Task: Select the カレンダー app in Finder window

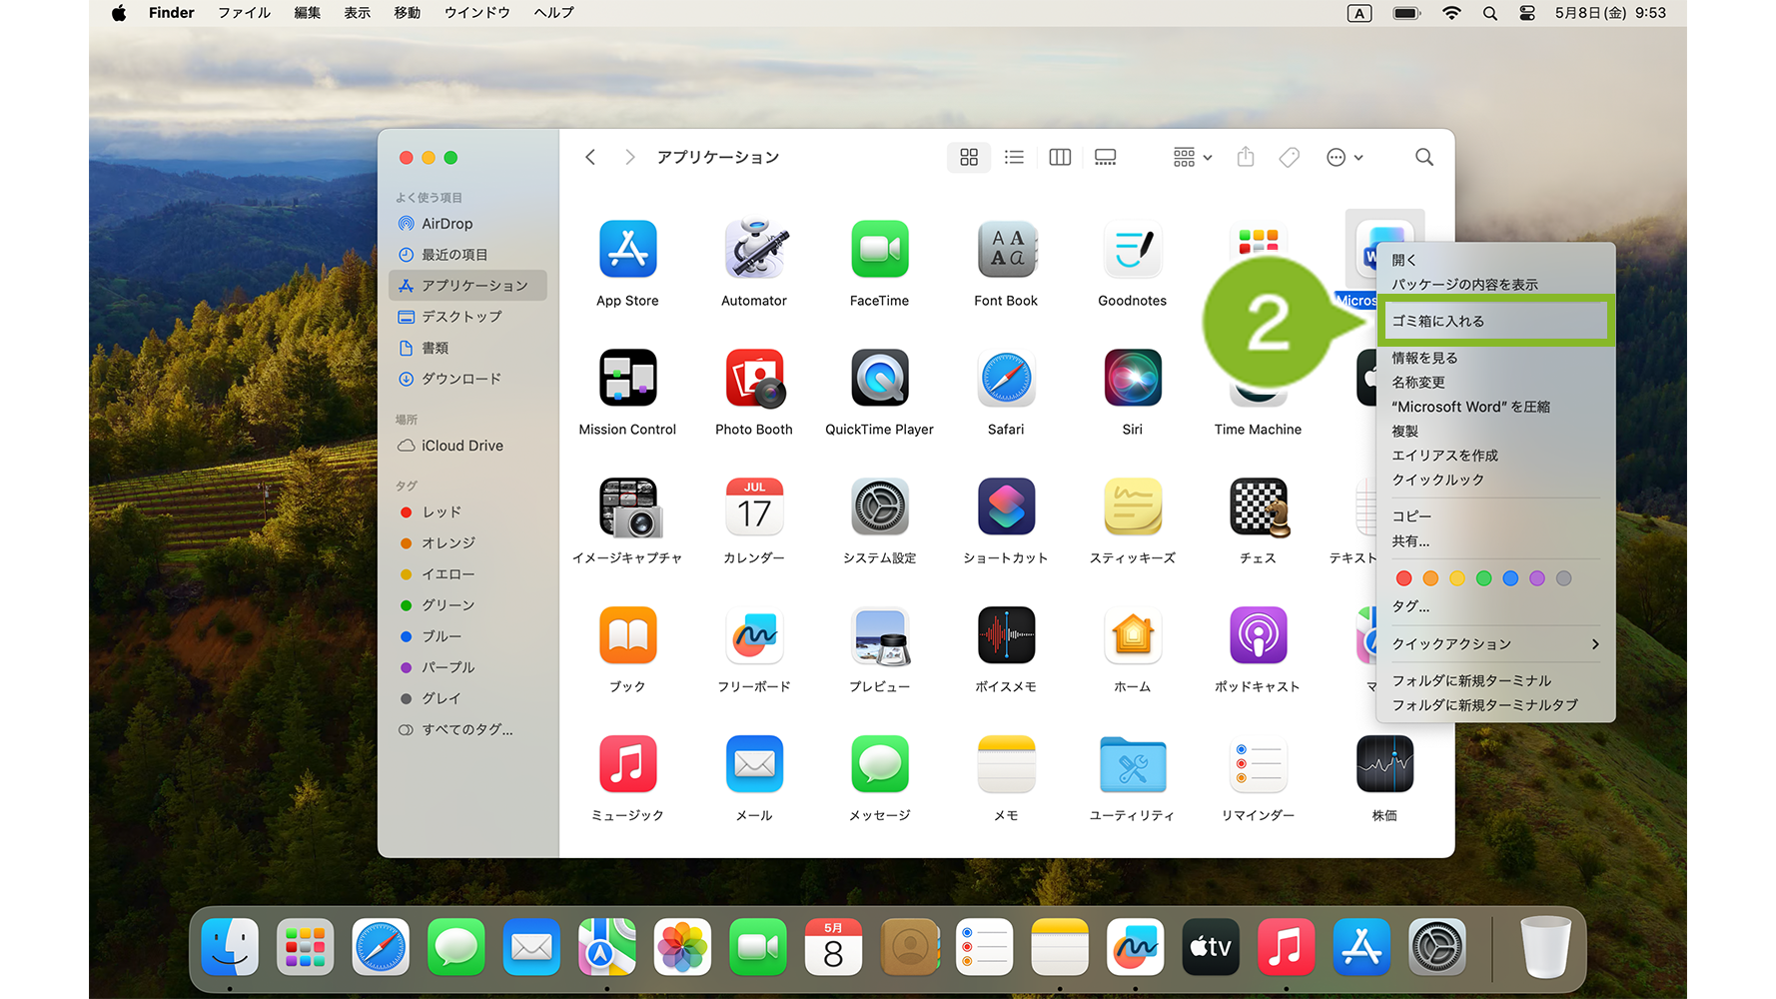Action: click(754, 506)
